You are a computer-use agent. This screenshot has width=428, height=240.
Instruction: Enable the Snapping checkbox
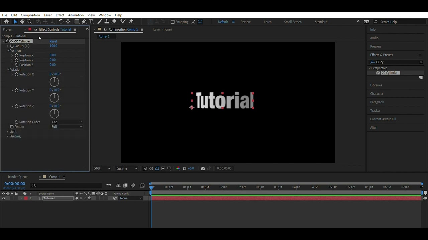[173, 22]
